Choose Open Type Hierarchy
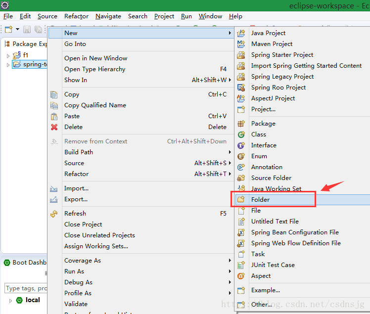Image resolution: width=370 pixels, height=314 pixels. point(141,69)
